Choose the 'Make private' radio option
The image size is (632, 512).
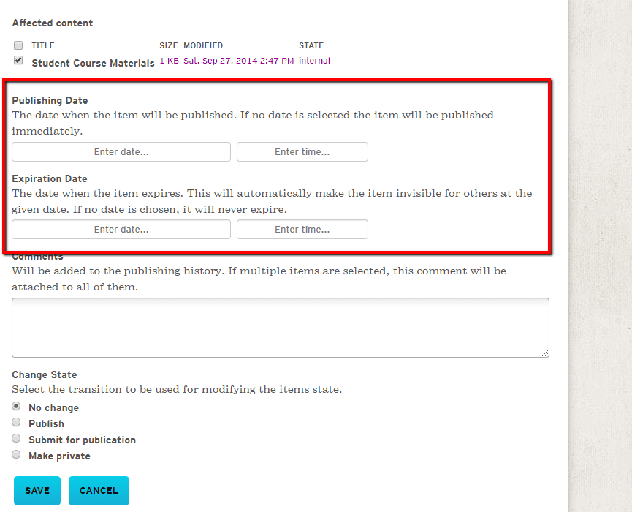(x=17, y=455)
